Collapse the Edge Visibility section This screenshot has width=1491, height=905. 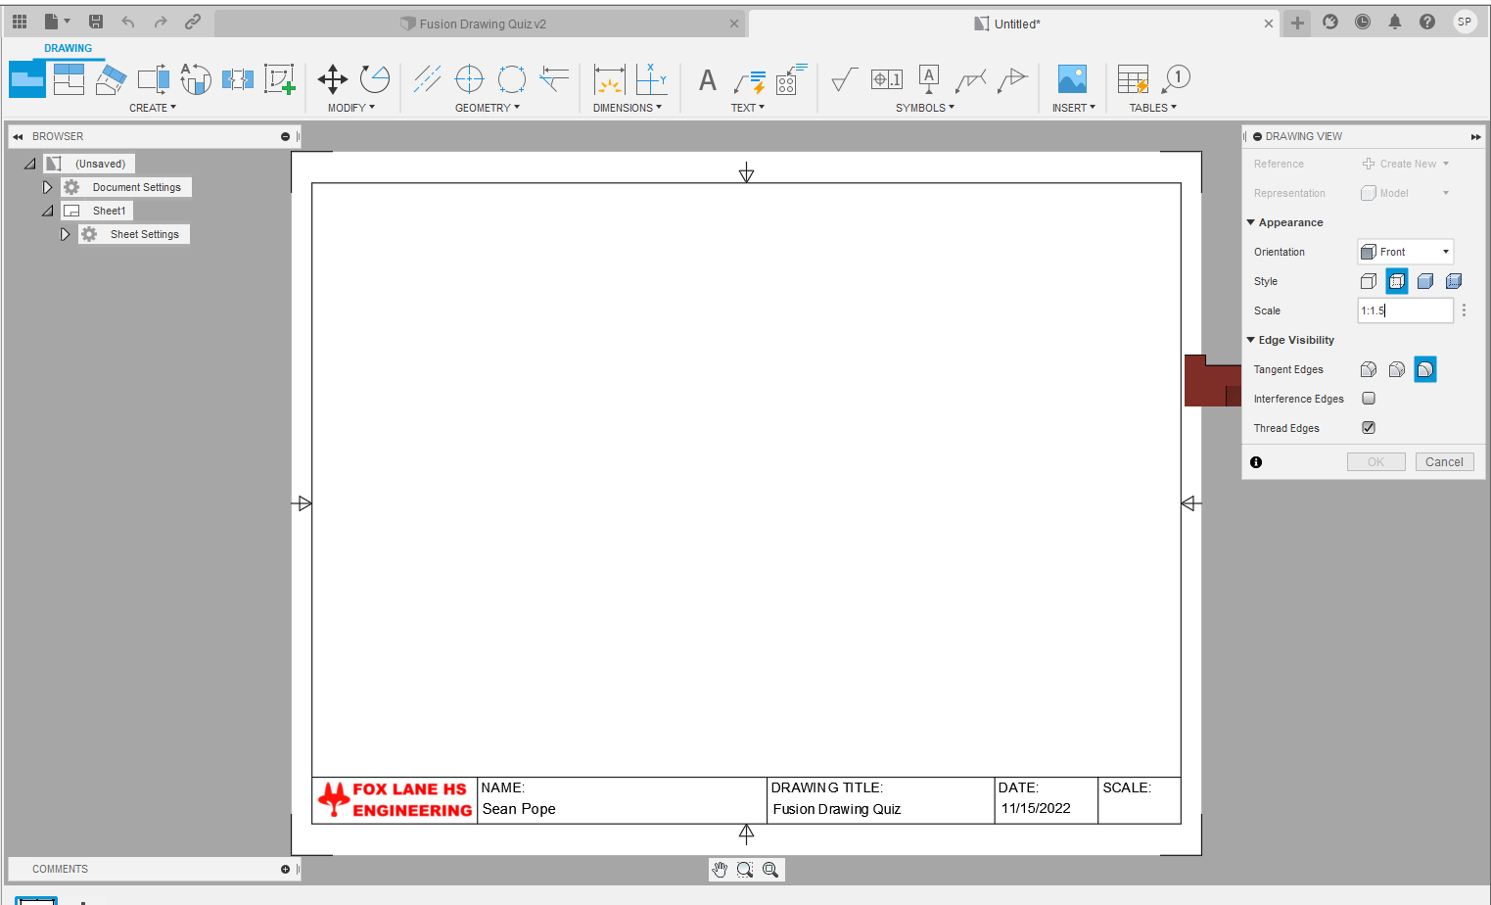[x=1250, y=340]
